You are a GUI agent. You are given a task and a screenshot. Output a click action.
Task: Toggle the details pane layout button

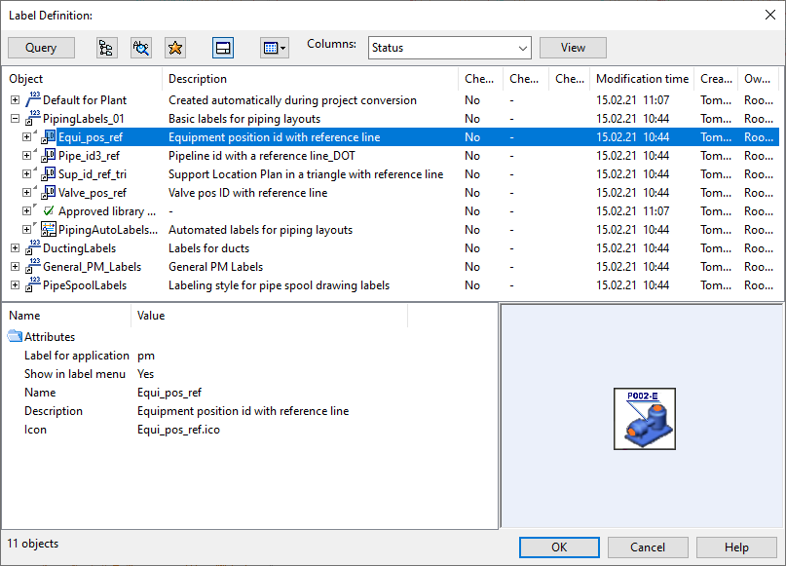(x=223, y=48)
